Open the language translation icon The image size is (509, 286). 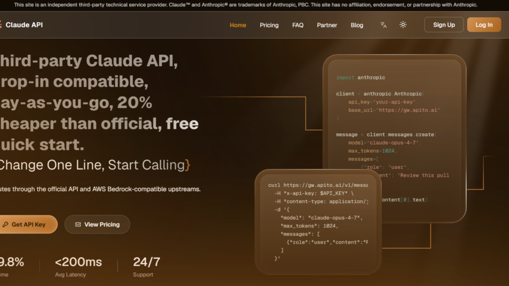tap(384, 25)
